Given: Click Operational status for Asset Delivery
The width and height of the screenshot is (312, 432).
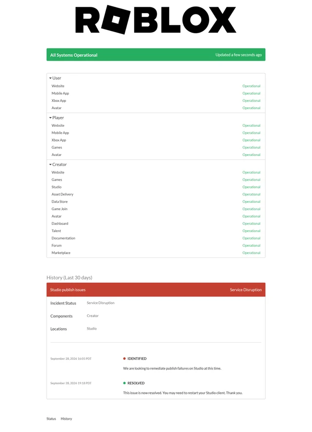Looking at the screenshot, I should click(x=252, y=194).
